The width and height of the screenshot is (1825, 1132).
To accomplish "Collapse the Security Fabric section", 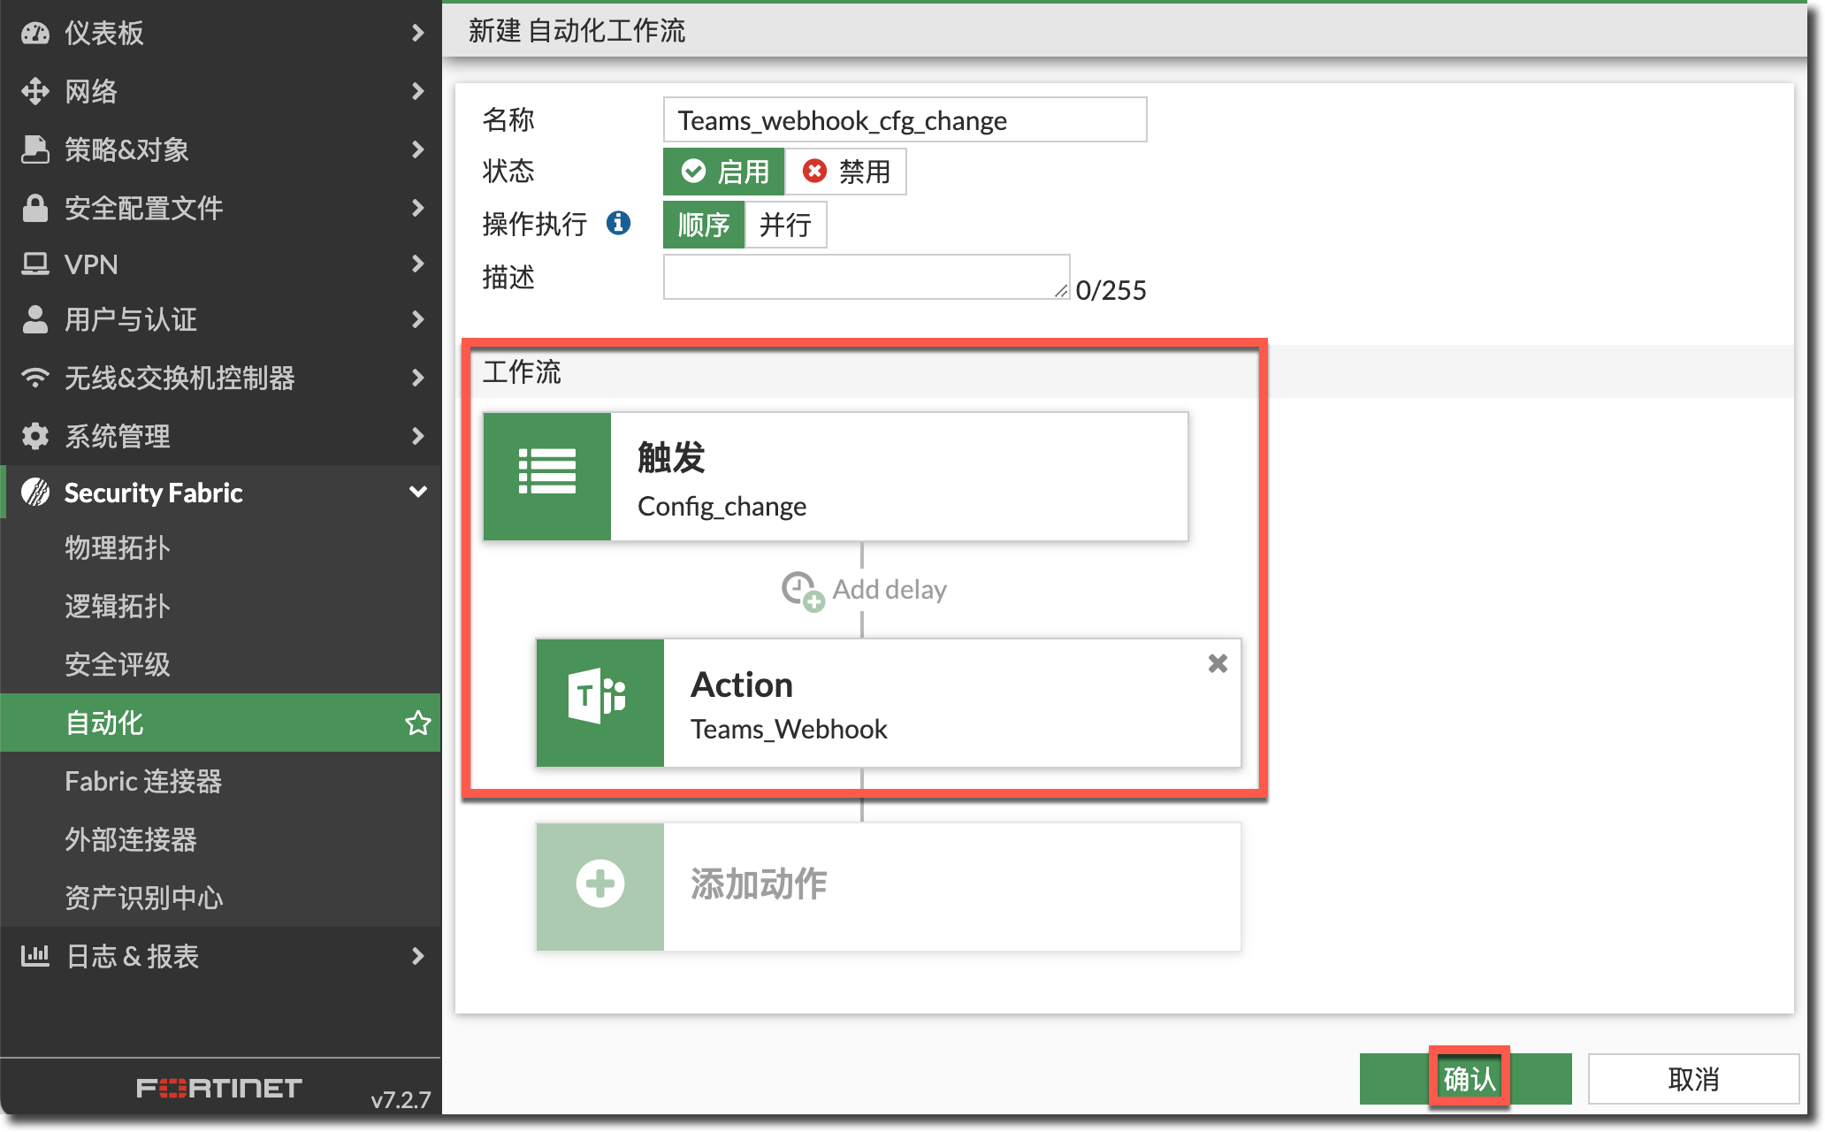I will [417, 492].
